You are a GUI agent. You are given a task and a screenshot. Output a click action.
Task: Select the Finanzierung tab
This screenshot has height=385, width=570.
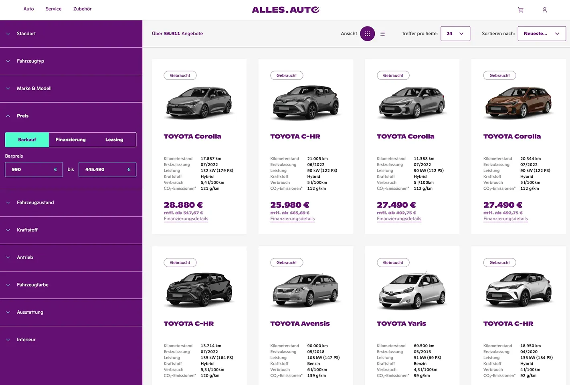click(71, 140)
